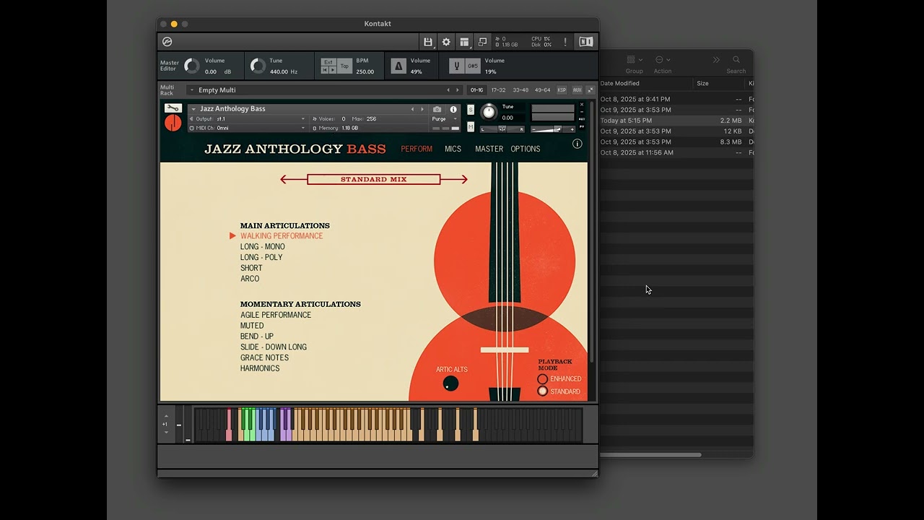The image size is (924, 520).
Task: Select Long - Mono articulation
Action: [x=263, y=247]
